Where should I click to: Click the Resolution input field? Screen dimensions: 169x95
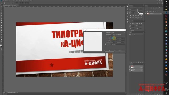click(x=114, y=42)
